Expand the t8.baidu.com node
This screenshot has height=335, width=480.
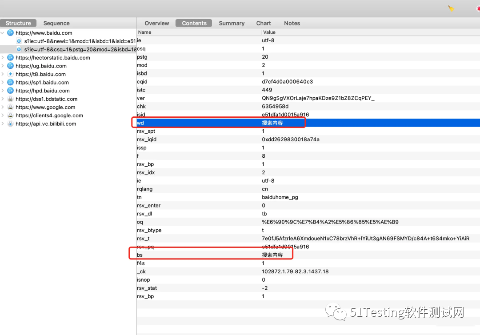[3, 74]
